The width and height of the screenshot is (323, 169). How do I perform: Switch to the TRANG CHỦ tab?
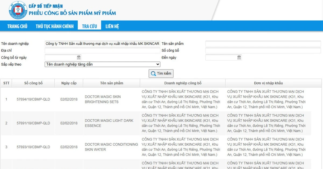[17, 26]
